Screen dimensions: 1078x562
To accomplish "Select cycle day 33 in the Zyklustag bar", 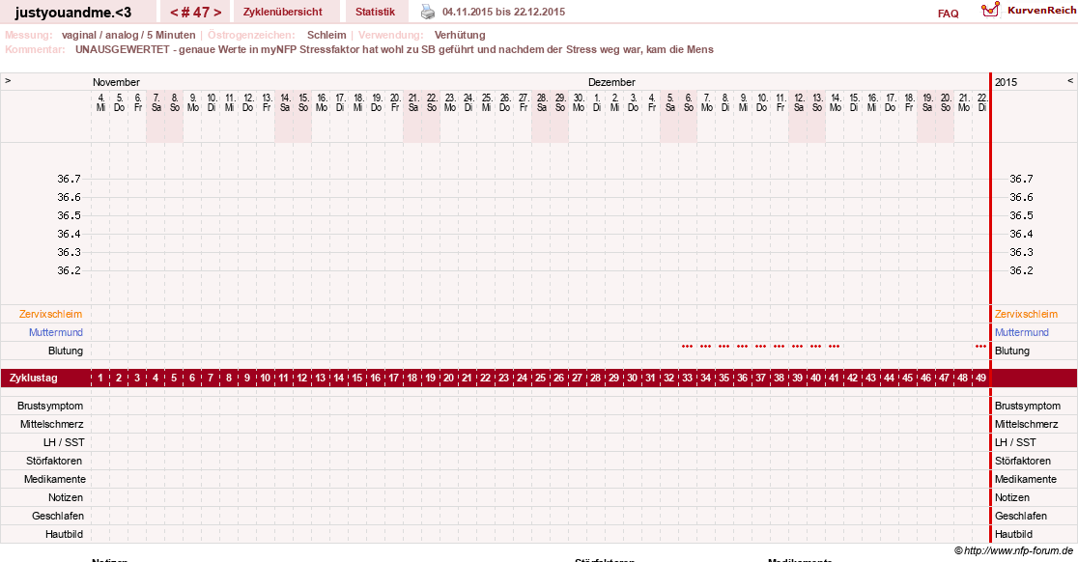I will 687,378.
